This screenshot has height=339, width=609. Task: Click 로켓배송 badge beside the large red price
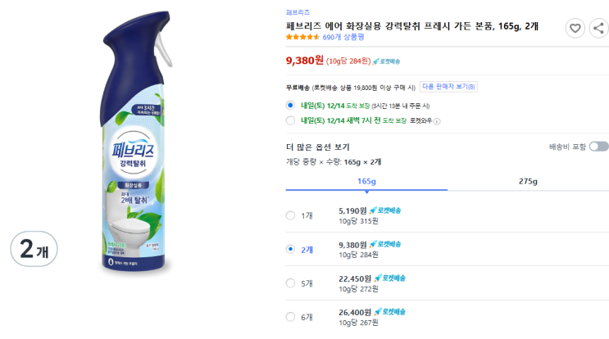tap(386, 61)
